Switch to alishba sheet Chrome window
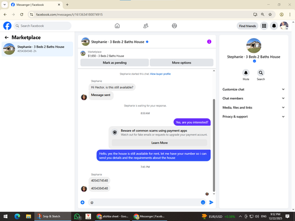Screen dimensions: 295x221 (x=113, y=216)
